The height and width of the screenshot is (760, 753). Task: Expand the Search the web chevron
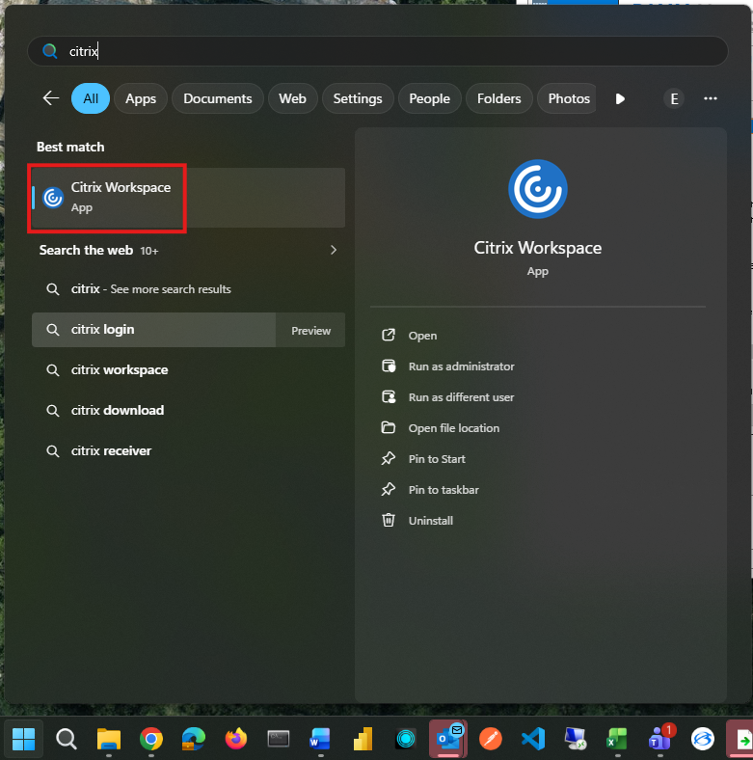point(334,250)
